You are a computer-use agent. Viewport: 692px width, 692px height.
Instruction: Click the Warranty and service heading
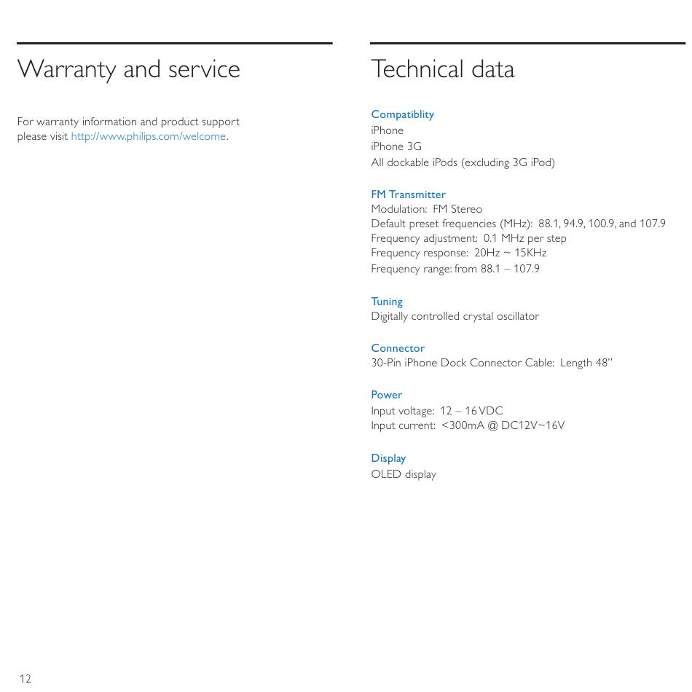tap(128, 70)
